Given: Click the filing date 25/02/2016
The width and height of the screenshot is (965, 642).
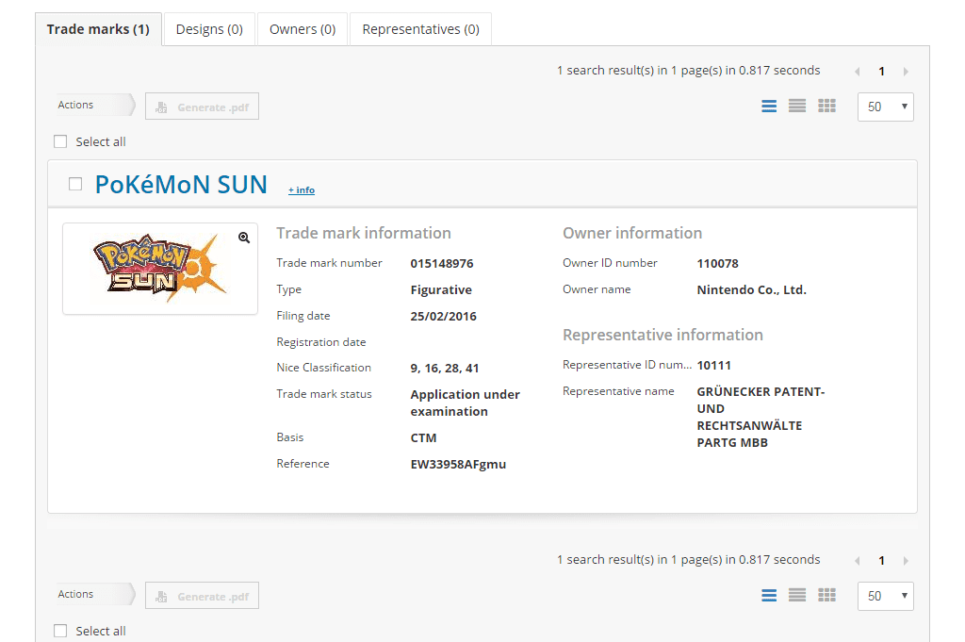Looking at the screenshot, I should pos(443,317).
